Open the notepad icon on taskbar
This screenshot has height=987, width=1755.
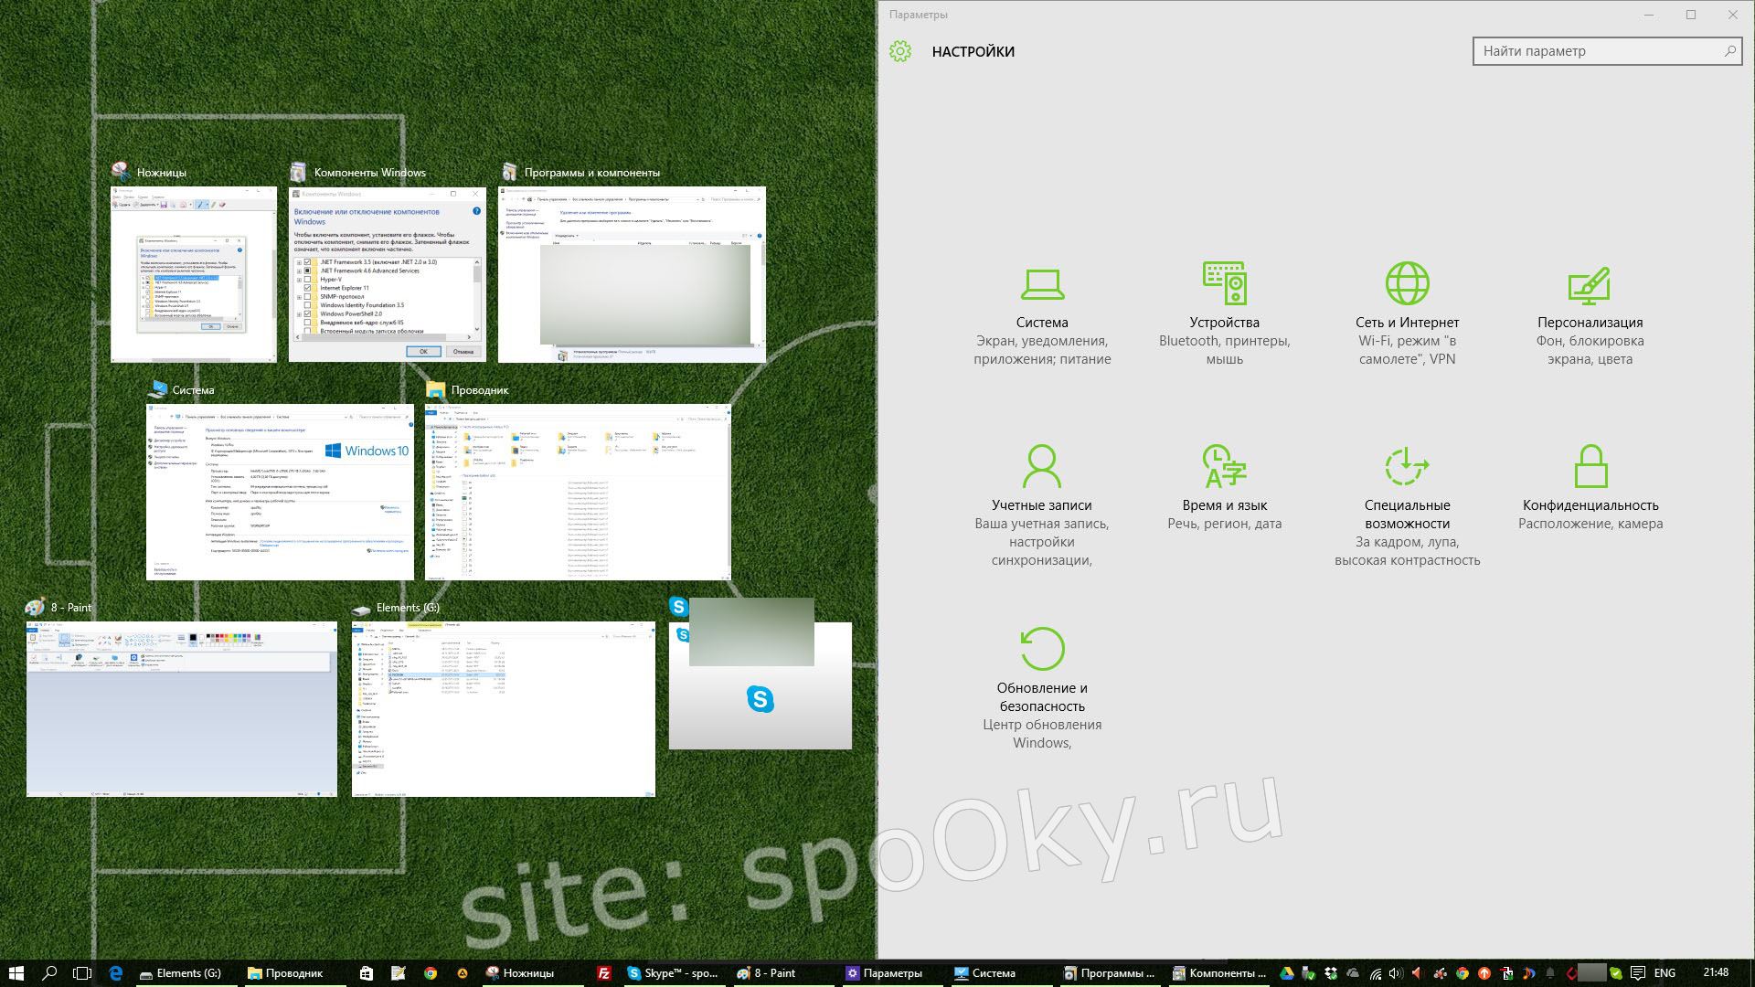pyautogui.click(x=398, y=973)
